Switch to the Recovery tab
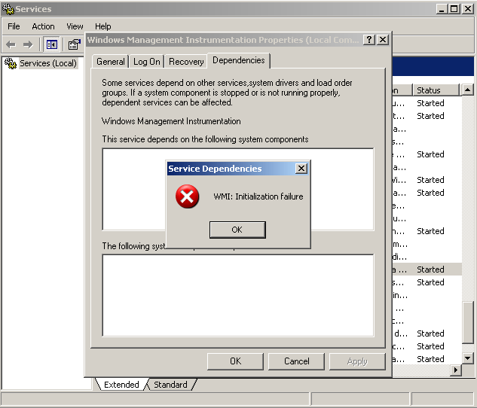The image size is (477, 408). click(186, 62)
